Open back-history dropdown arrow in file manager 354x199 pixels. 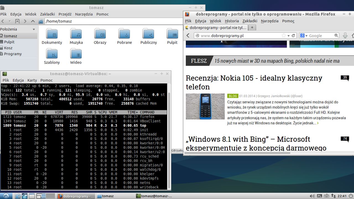coord(10,21)
